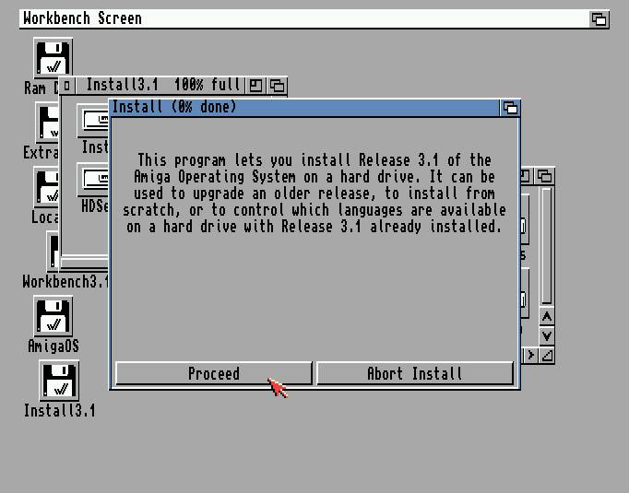Open the AmigaOS disk icon
This screenshot has height=493, width=629.
click(x=53, y=316)
